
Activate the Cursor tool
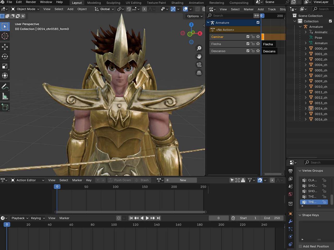point(5,36)
